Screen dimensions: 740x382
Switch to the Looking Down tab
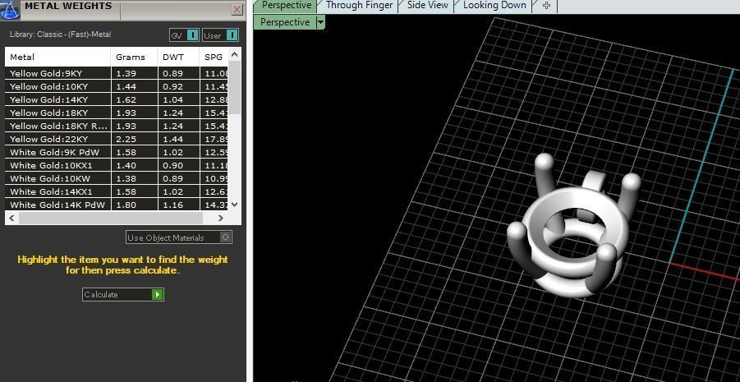coord(494,6)
